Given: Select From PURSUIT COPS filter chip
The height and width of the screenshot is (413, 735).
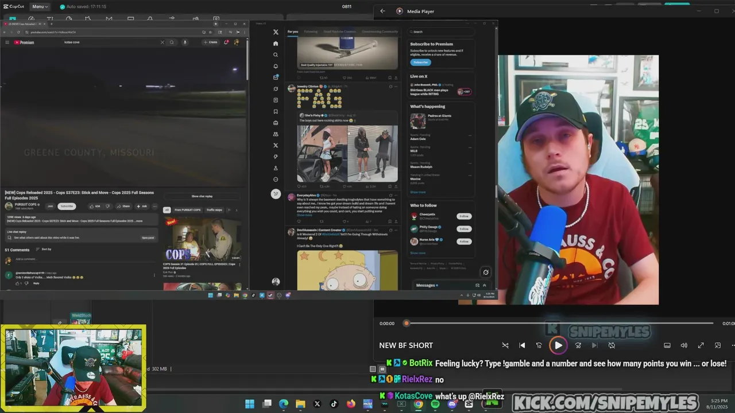Looking at the screenshot, I should tap(188, 210).
